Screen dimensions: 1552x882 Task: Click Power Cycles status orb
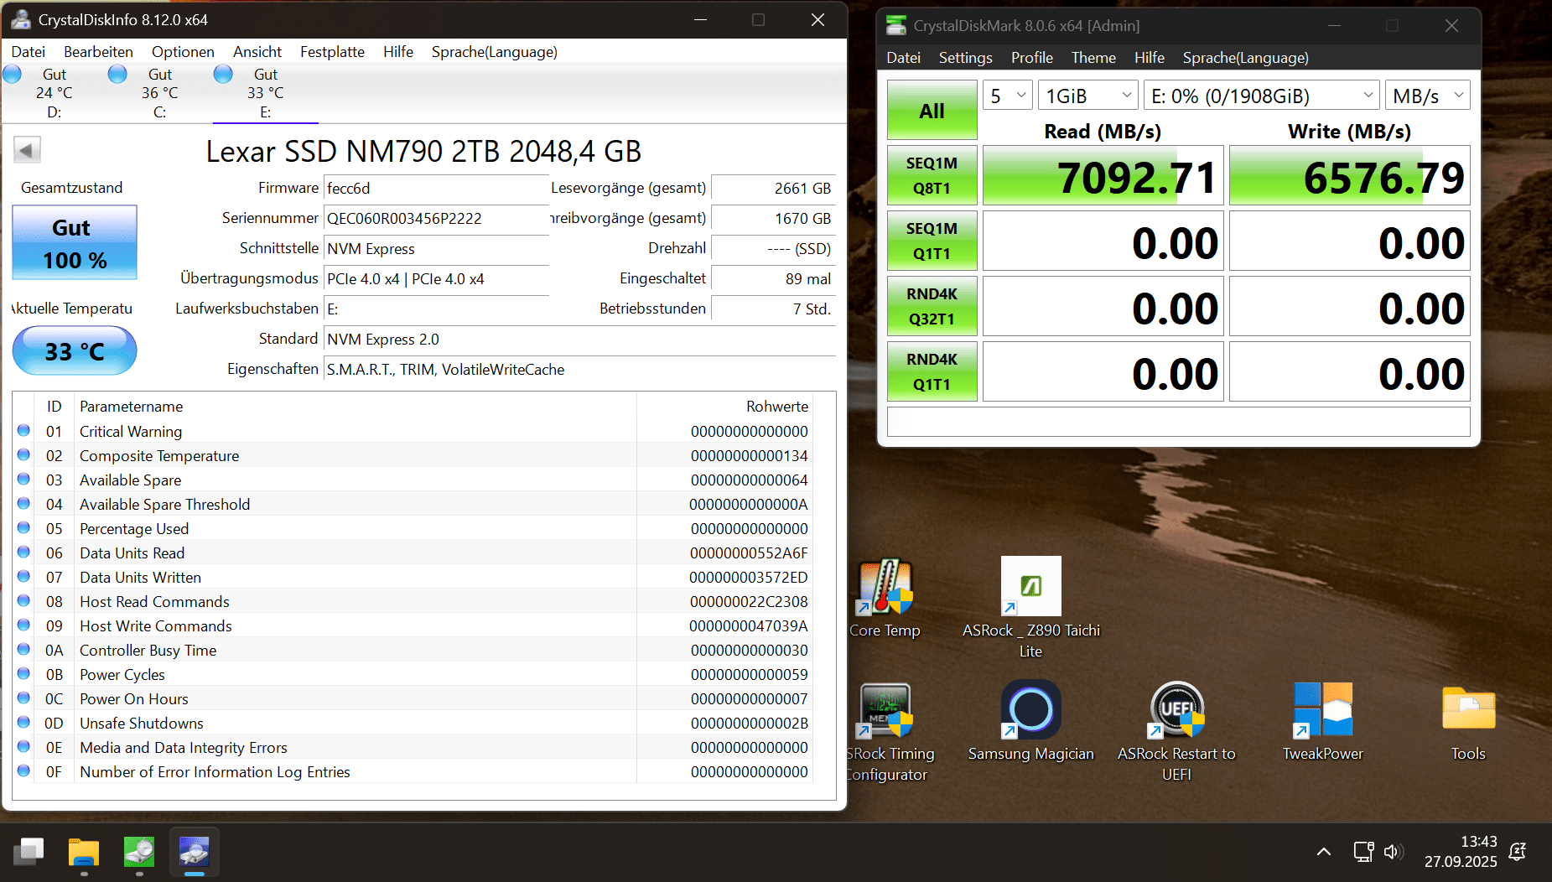click(23, 674)
